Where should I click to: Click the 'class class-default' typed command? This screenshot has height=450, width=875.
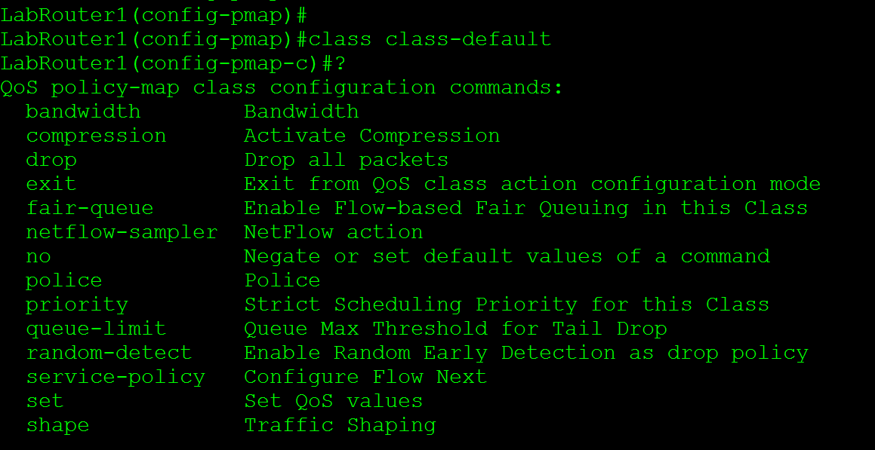[x=430, y=39]
